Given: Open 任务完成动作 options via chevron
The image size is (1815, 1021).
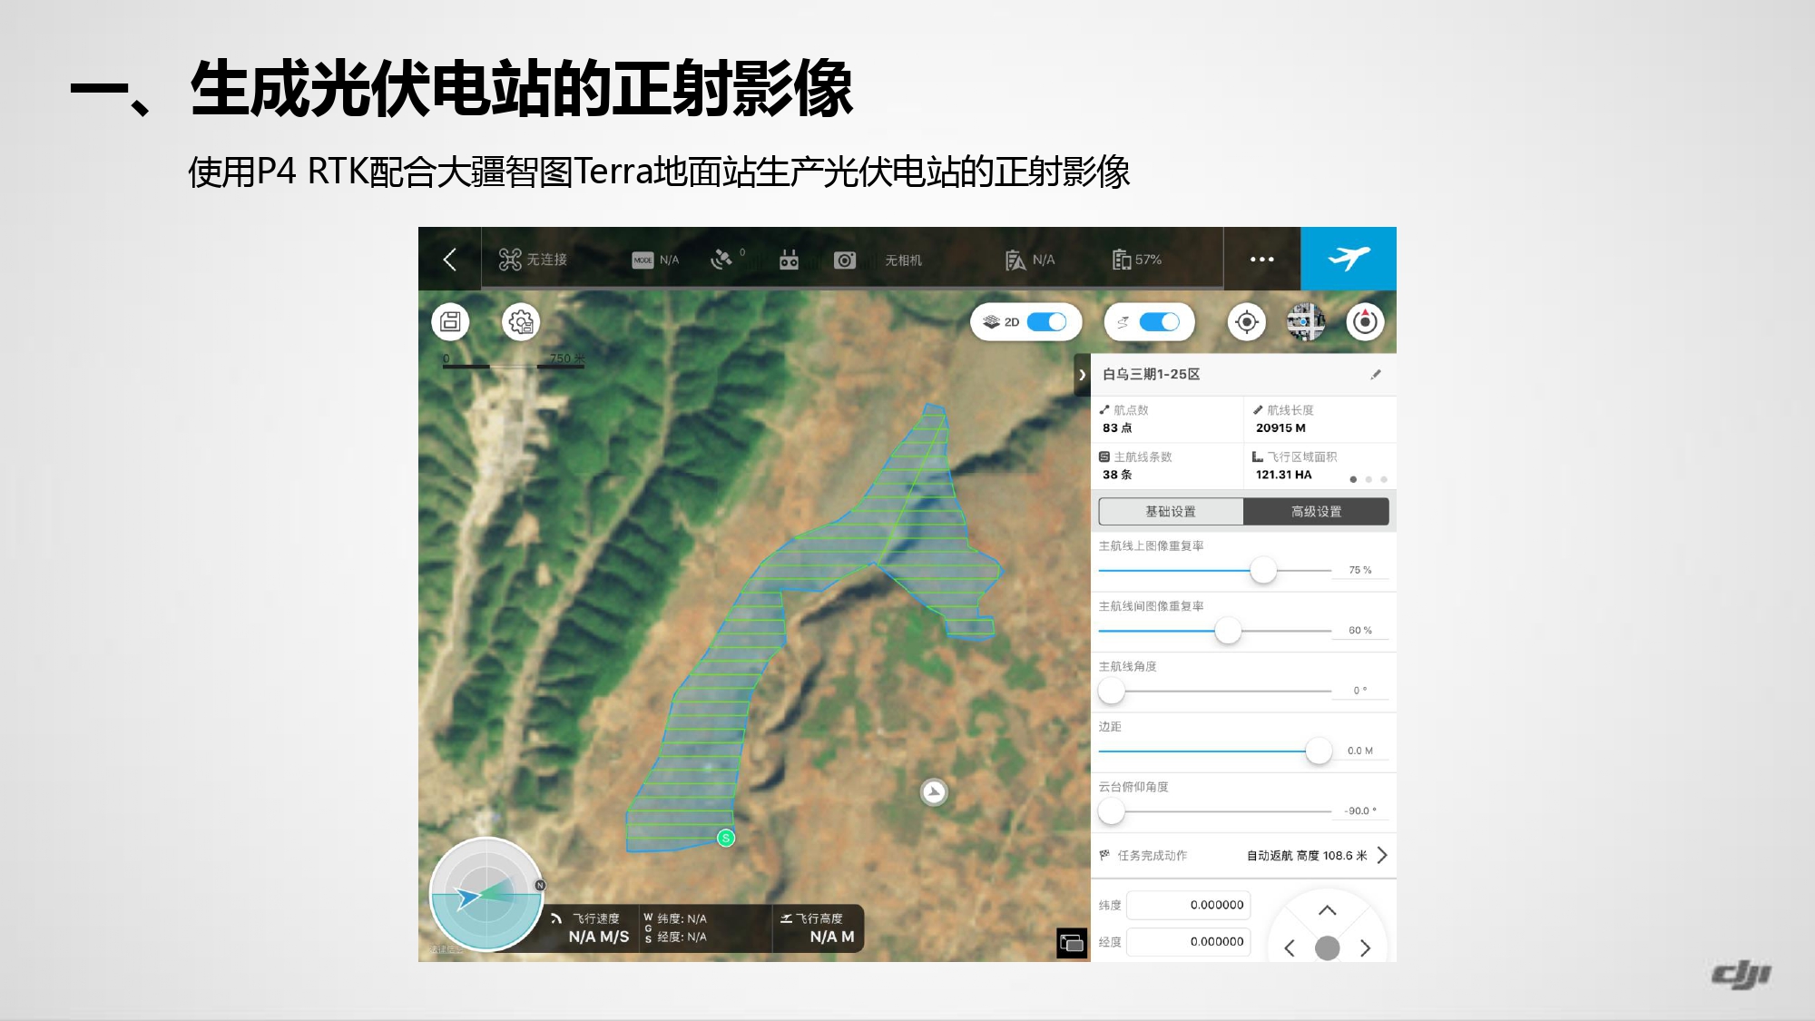Looking at the screenshot, I should 1382,855.
